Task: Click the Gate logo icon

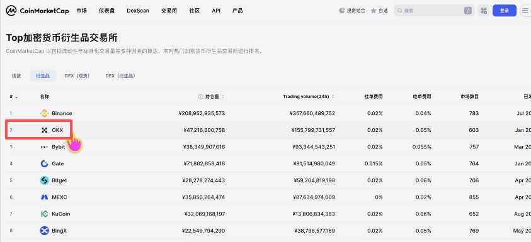Action: (44, 163)
